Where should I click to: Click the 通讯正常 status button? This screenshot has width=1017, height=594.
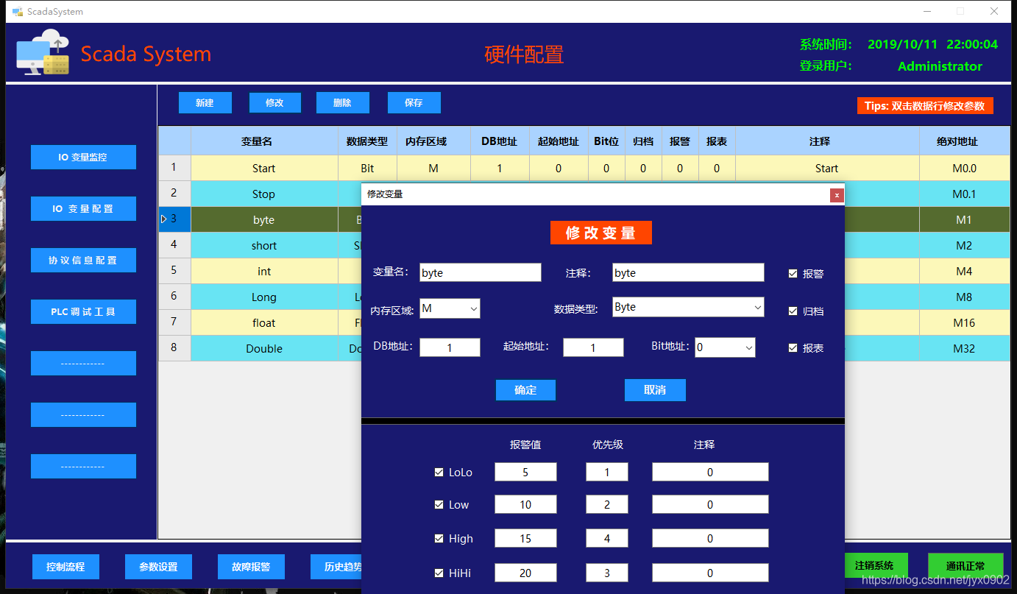click(x=965, y=565)
